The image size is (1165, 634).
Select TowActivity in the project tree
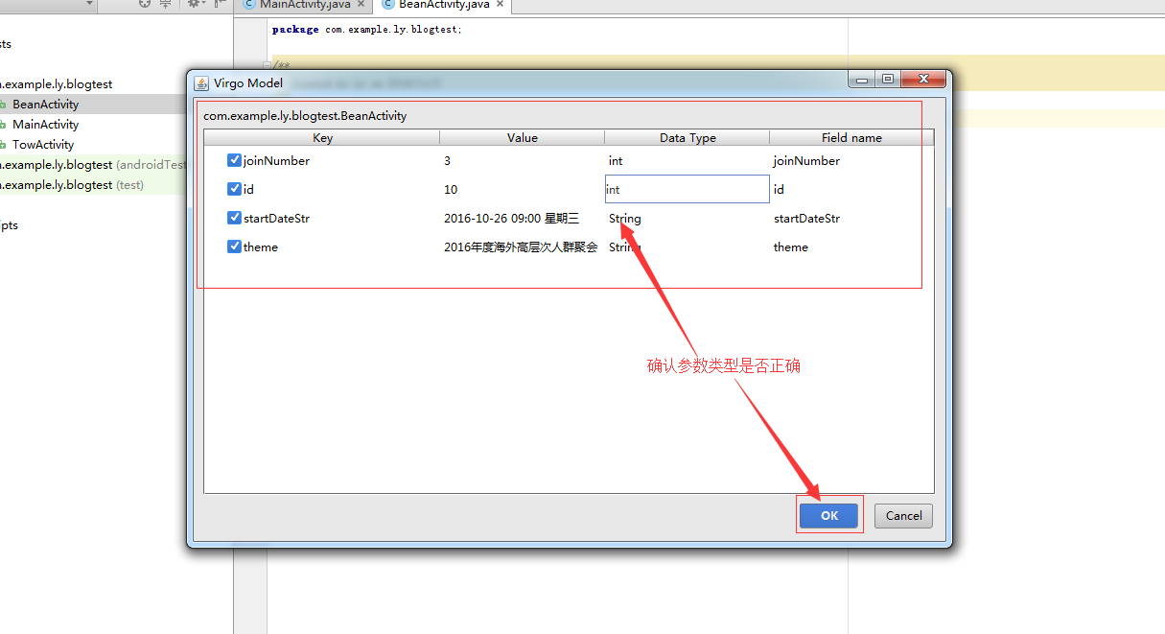pos(43,145)
